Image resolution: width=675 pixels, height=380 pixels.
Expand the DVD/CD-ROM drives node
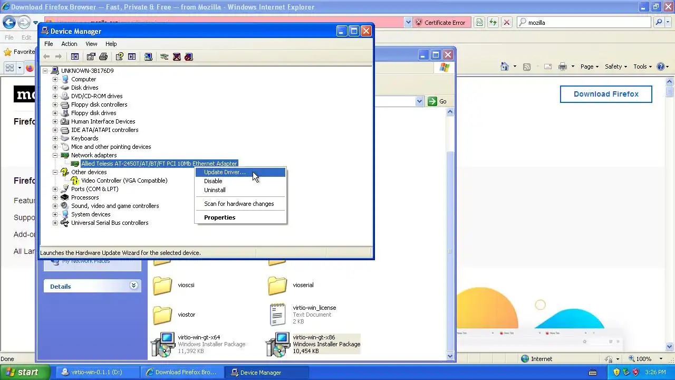point(55,96)
